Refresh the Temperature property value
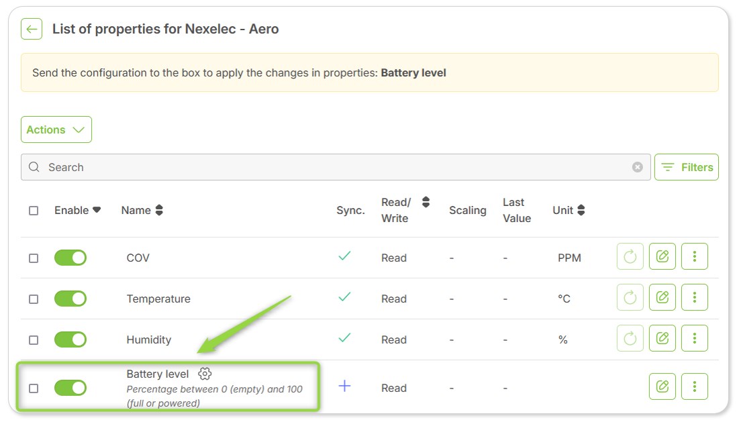This screenshot has height=422, width=739. point(630,297)
